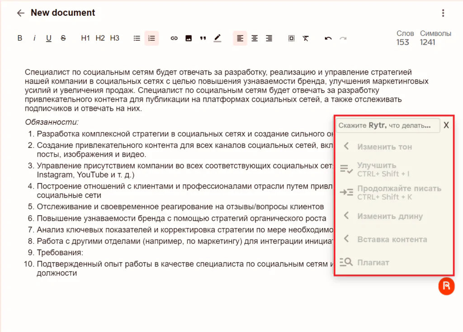Click the intro paragraph 'Специалист по социальным сетям'
The width and height of the screenshot is (463, 332).
[x=227, y=90]
